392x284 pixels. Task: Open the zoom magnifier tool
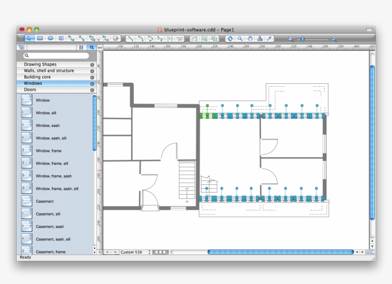[x=240, y=38]
